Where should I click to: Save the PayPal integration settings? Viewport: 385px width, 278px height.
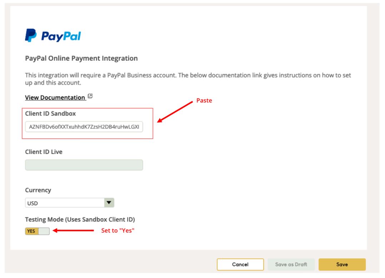pos(342,264)
